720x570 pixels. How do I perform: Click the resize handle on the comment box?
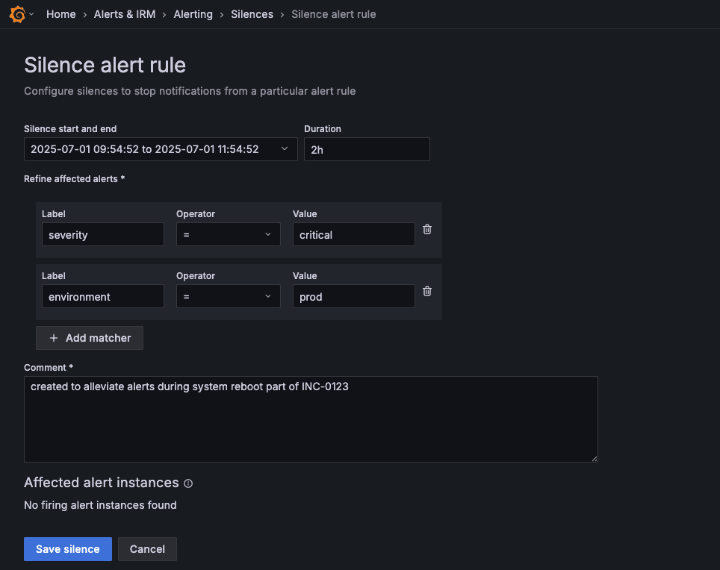coord(594,458)
